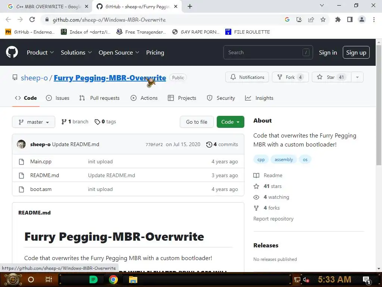Go back with the browser back arrow

point(8,19)
